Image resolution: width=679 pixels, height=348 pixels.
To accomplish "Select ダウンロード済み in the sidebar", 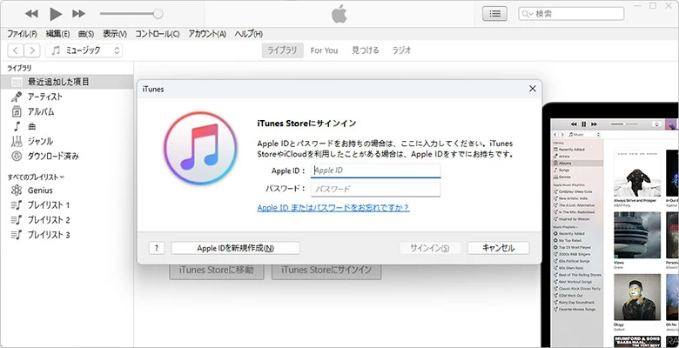I will [53, 156].
